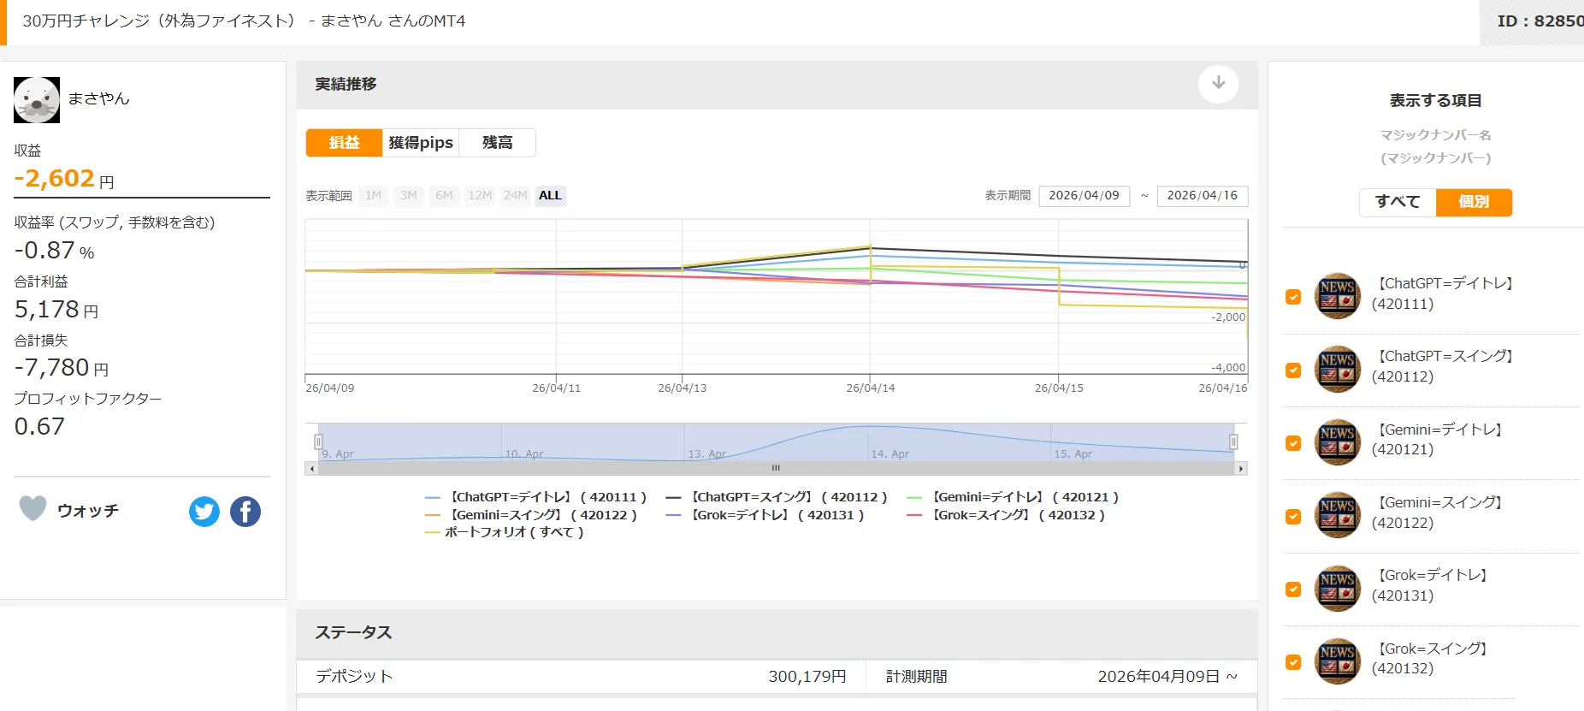Click the heart Watch icon
The width and height of the screenshot is (1584, 711).
pos(33,509)
